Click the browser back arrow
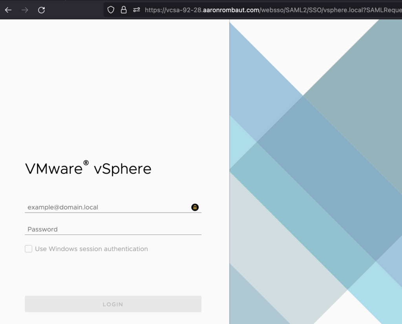Image resolution: width=402 pixels, height=324 pixels. (x=8, y=10)
